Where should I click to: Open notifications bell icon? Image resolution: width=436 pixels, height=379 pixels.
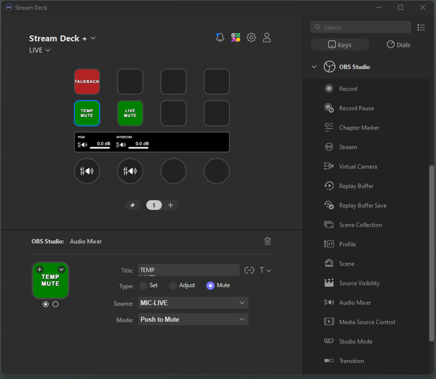pyautogui.click(x=220, y=37)
